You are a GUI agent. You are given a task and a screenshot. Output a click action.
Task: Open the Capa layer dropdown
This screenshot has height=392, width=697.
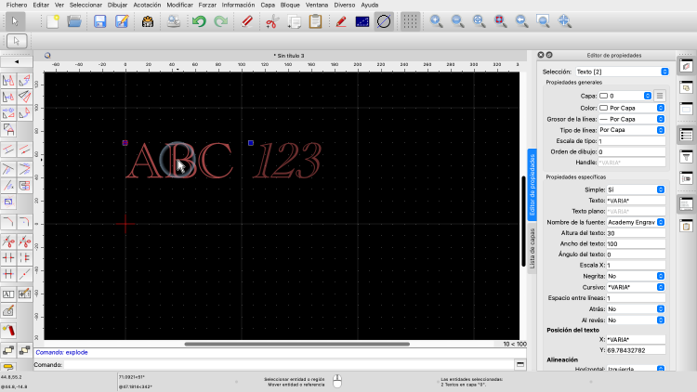[625, 96]
